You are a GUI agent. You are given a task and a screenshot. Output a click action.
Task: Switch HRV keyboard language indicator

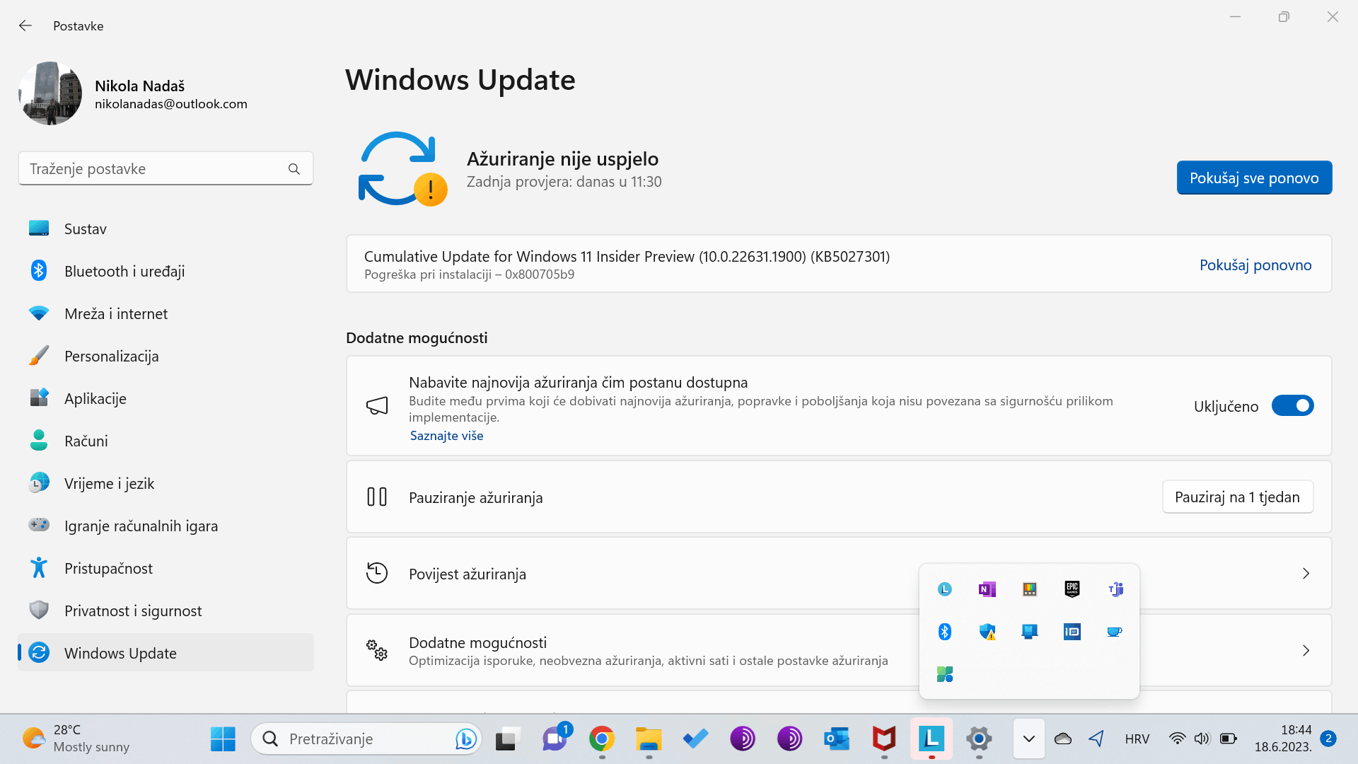(x=1137, y=739)
